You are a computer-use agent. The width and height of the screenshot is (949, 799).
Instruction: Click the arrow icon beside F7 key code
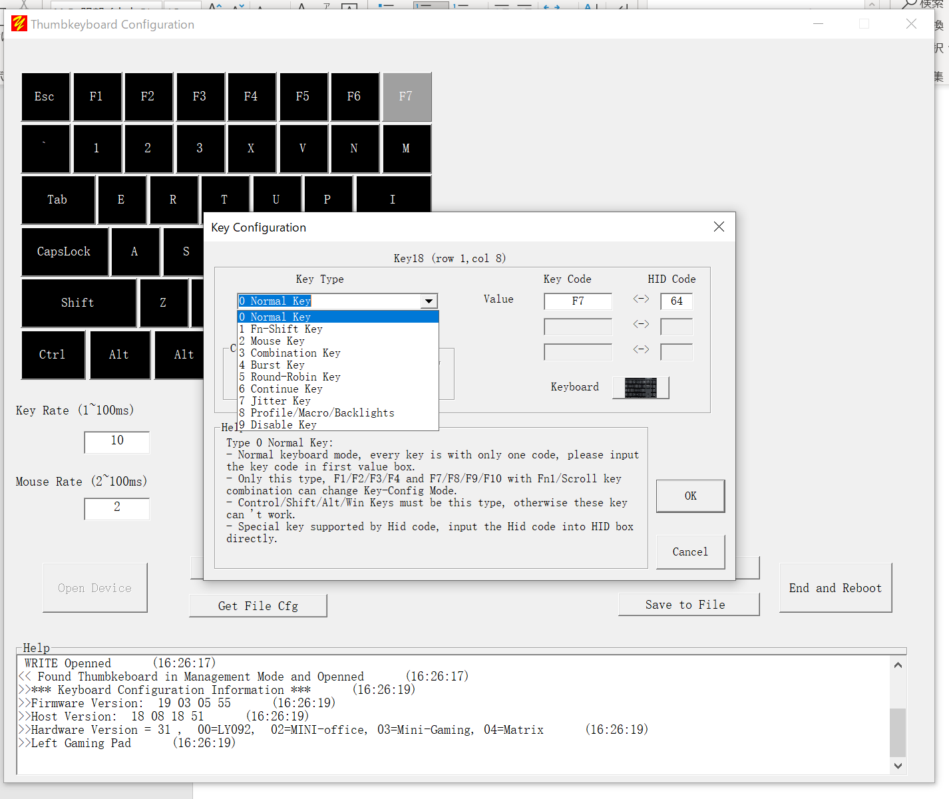(641, 299)
